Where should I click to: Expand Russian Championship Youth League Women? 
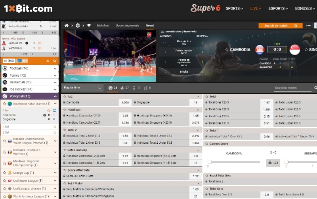[55, 141]
